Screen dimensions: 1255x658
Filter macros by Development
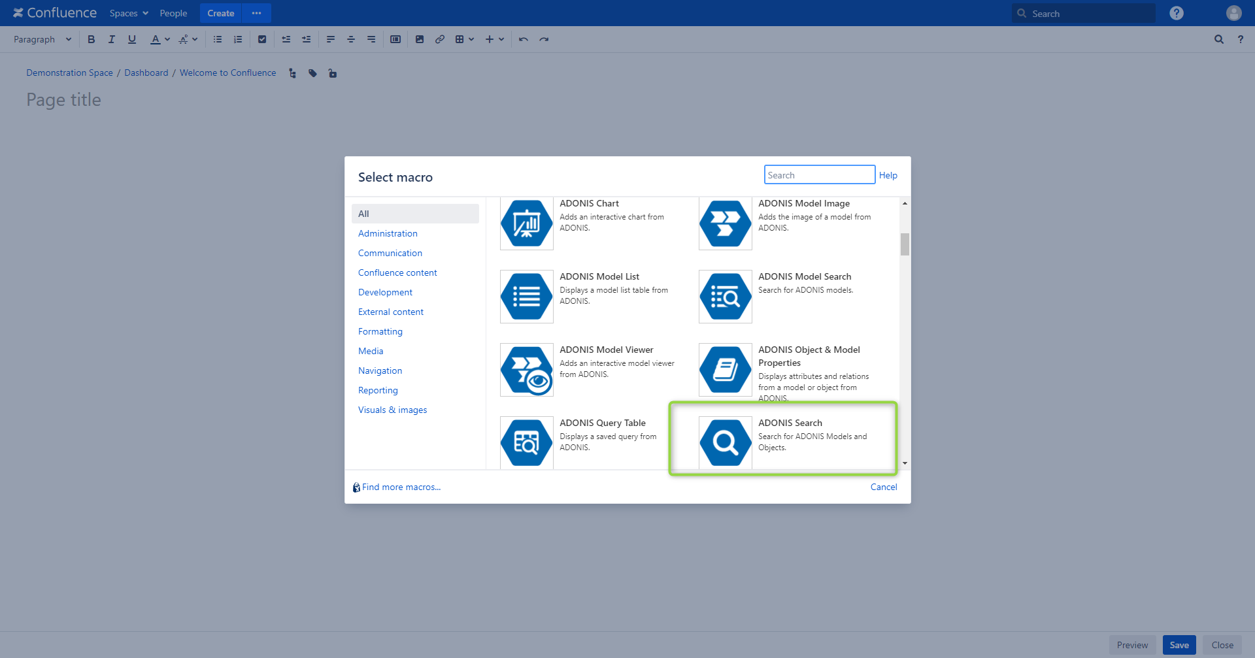pos(385,292)
